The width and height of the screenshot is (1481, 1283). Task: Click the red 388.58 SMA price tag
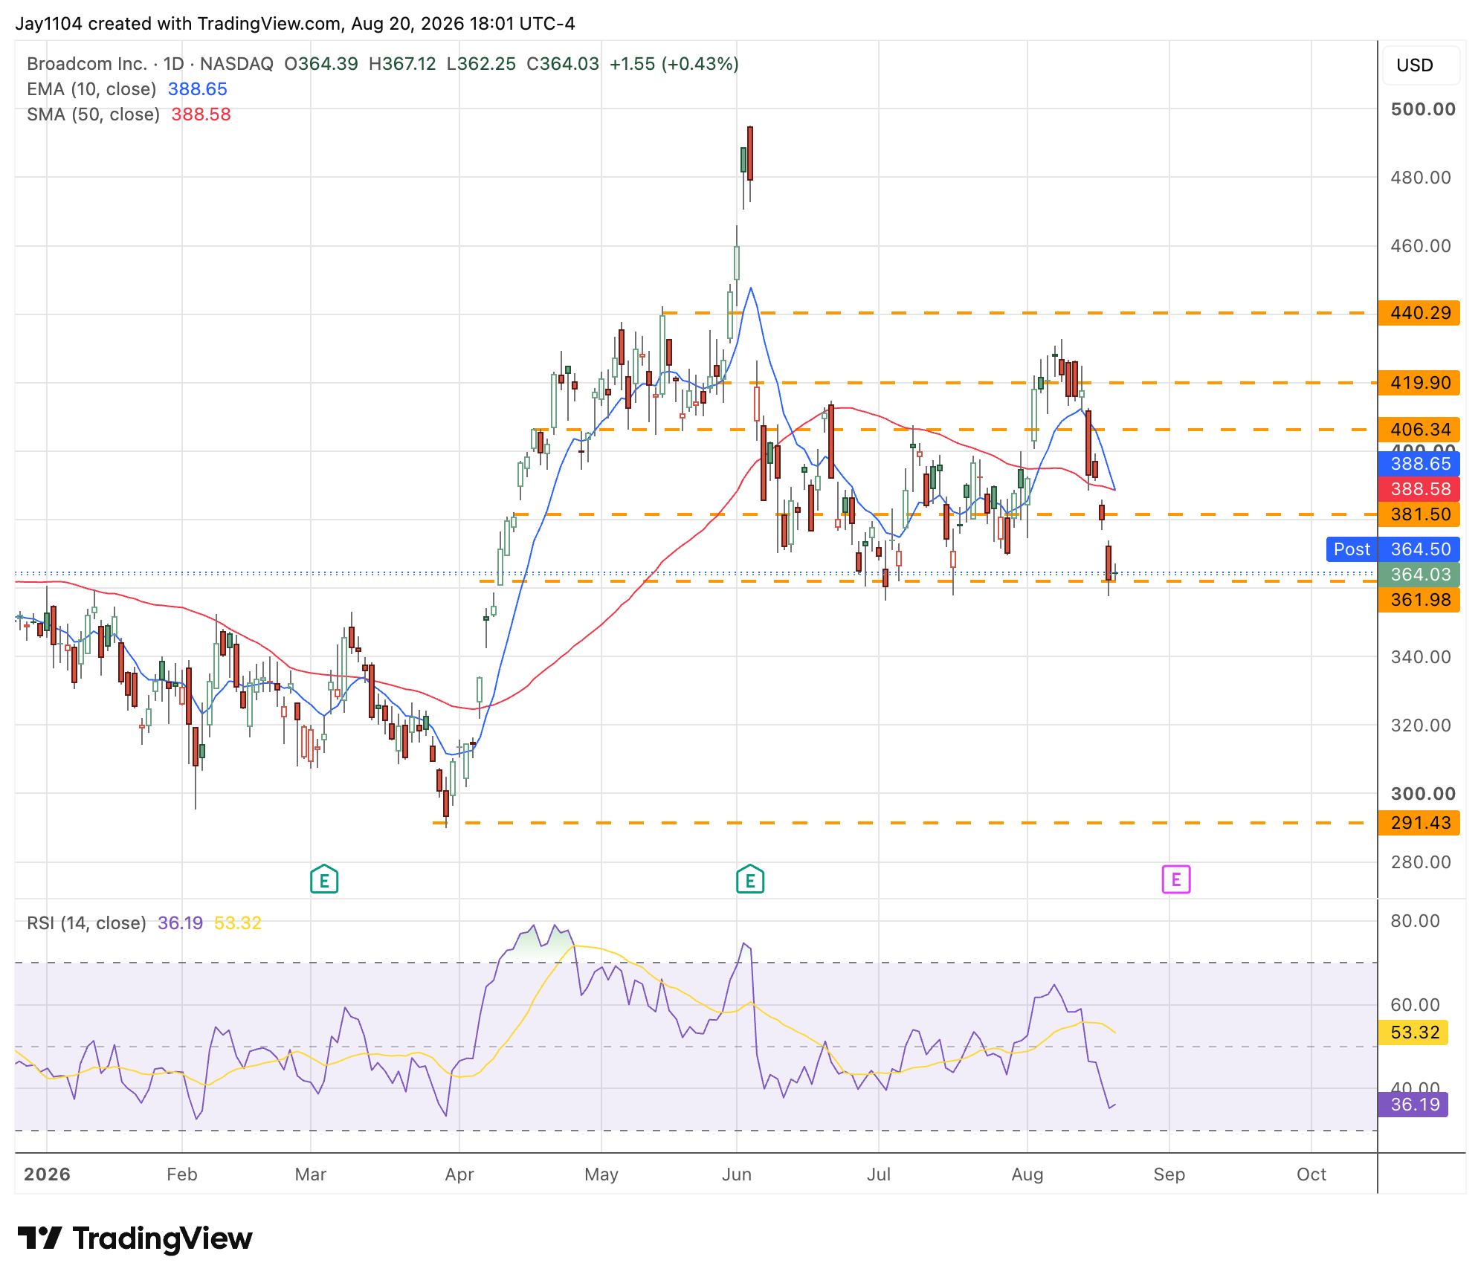tap(1419, 489)
